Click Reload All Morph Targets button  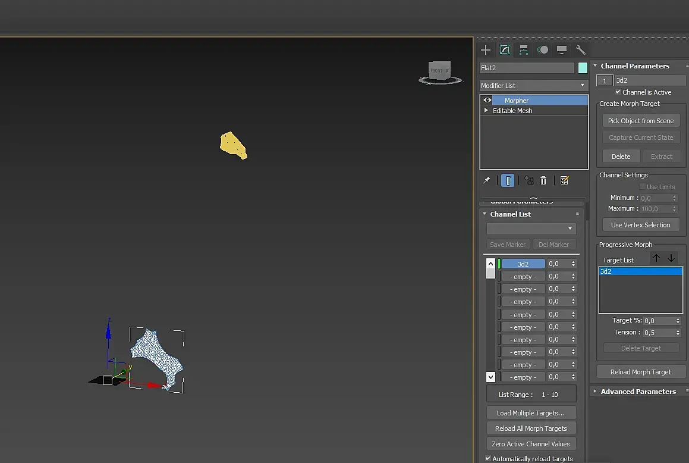click(x=531, y=428)
